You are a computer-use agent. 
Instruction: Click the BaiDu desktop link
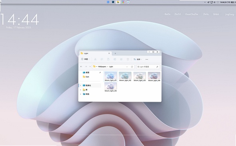(x=167, y=14)
